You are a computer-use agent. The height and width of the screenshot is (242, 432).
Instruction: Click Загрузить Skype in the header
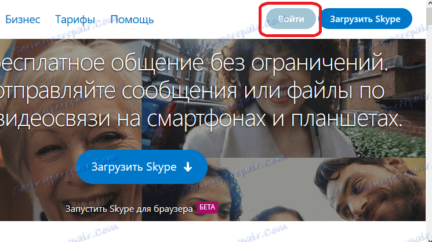(365, 19)
